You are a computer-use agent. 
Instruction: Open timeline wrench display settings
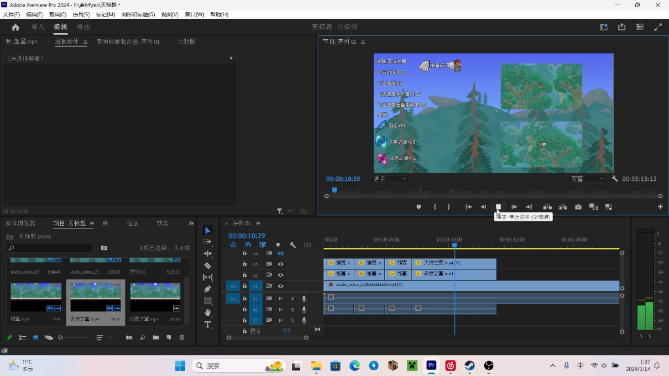pyautogui.click(x=293, y=245)
